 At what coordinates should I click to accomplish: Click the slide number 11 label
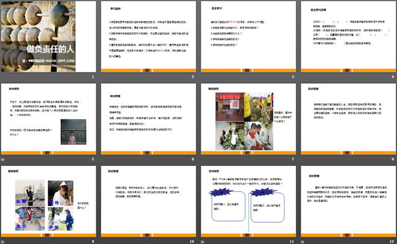pyautogui.click(x=292, y=242)
